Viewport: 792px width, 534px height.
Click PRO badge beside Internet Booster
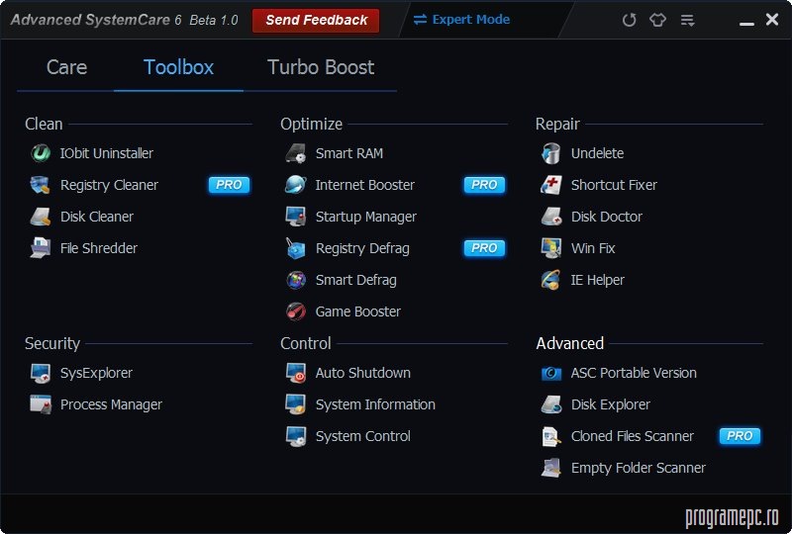[484, 185]
